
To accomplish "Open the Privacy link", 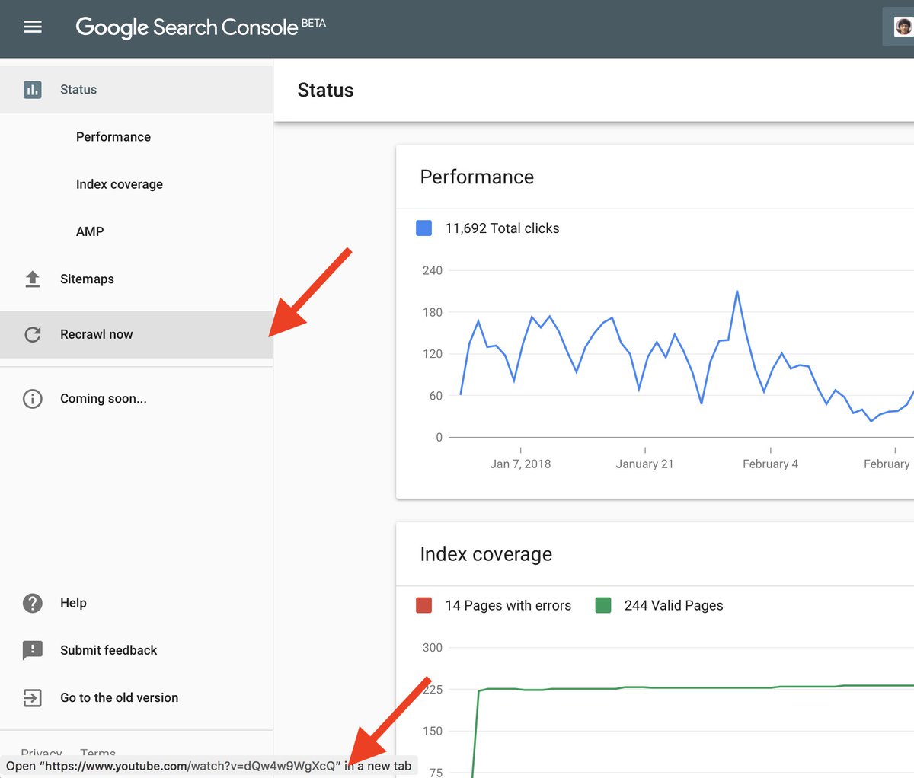I will [42, 753].
